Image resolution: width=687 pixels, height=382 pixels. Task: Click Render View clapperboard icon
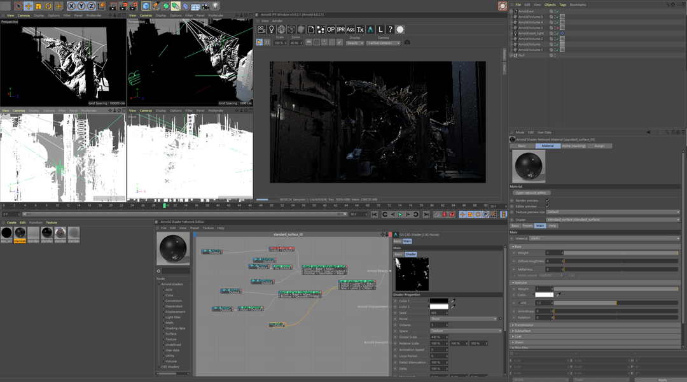[x=113, y=6]
